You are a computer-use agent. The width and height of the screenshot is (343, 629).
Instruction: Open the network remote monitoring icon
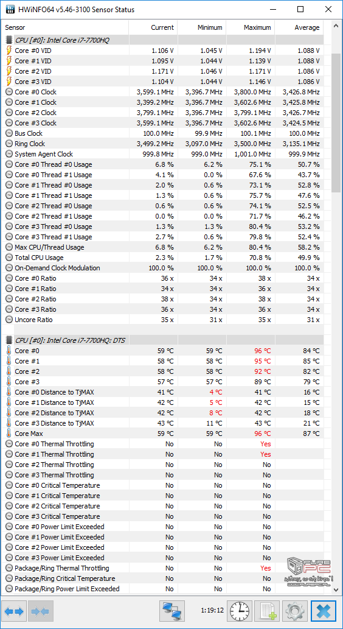[172, 611]
